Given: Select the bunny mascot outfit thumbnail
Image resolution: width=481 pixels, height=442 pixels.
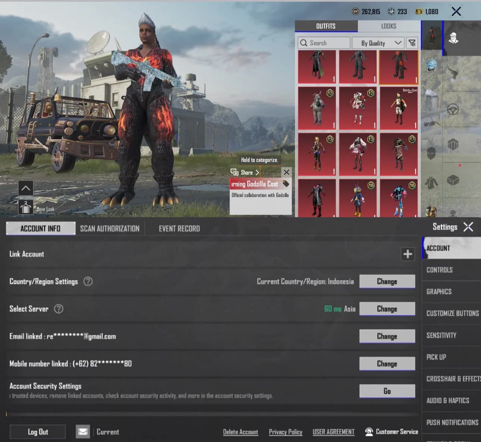Looking at the screenshot, I should pos(317,108).
